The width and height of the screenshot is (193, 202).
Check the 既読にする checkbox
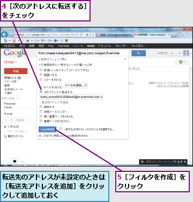tap(41, 75)
